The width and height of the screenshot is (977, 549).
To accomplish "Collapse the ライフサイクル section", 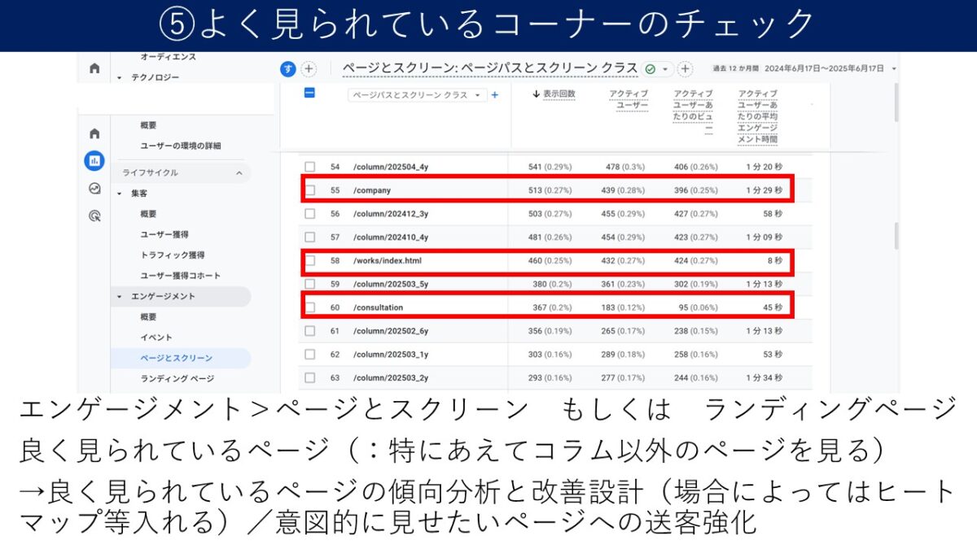I will [239, 173].
